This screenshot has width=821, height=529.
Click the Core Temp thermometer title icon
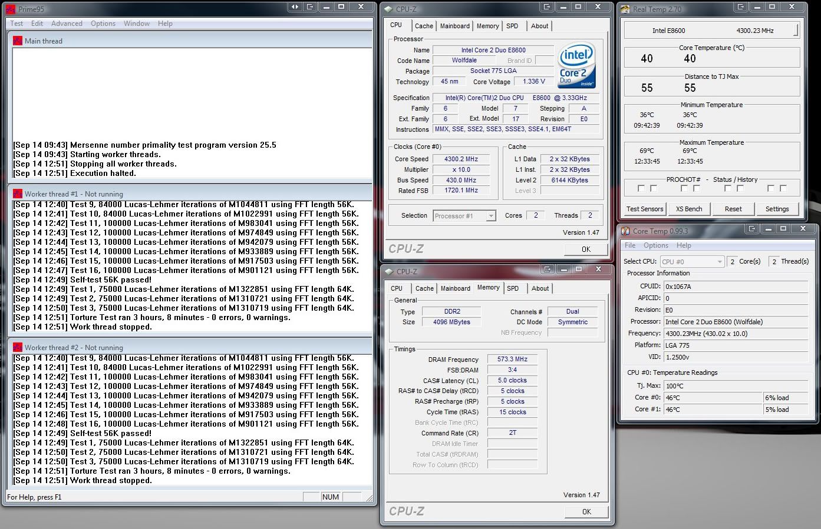tap(626, 231)
